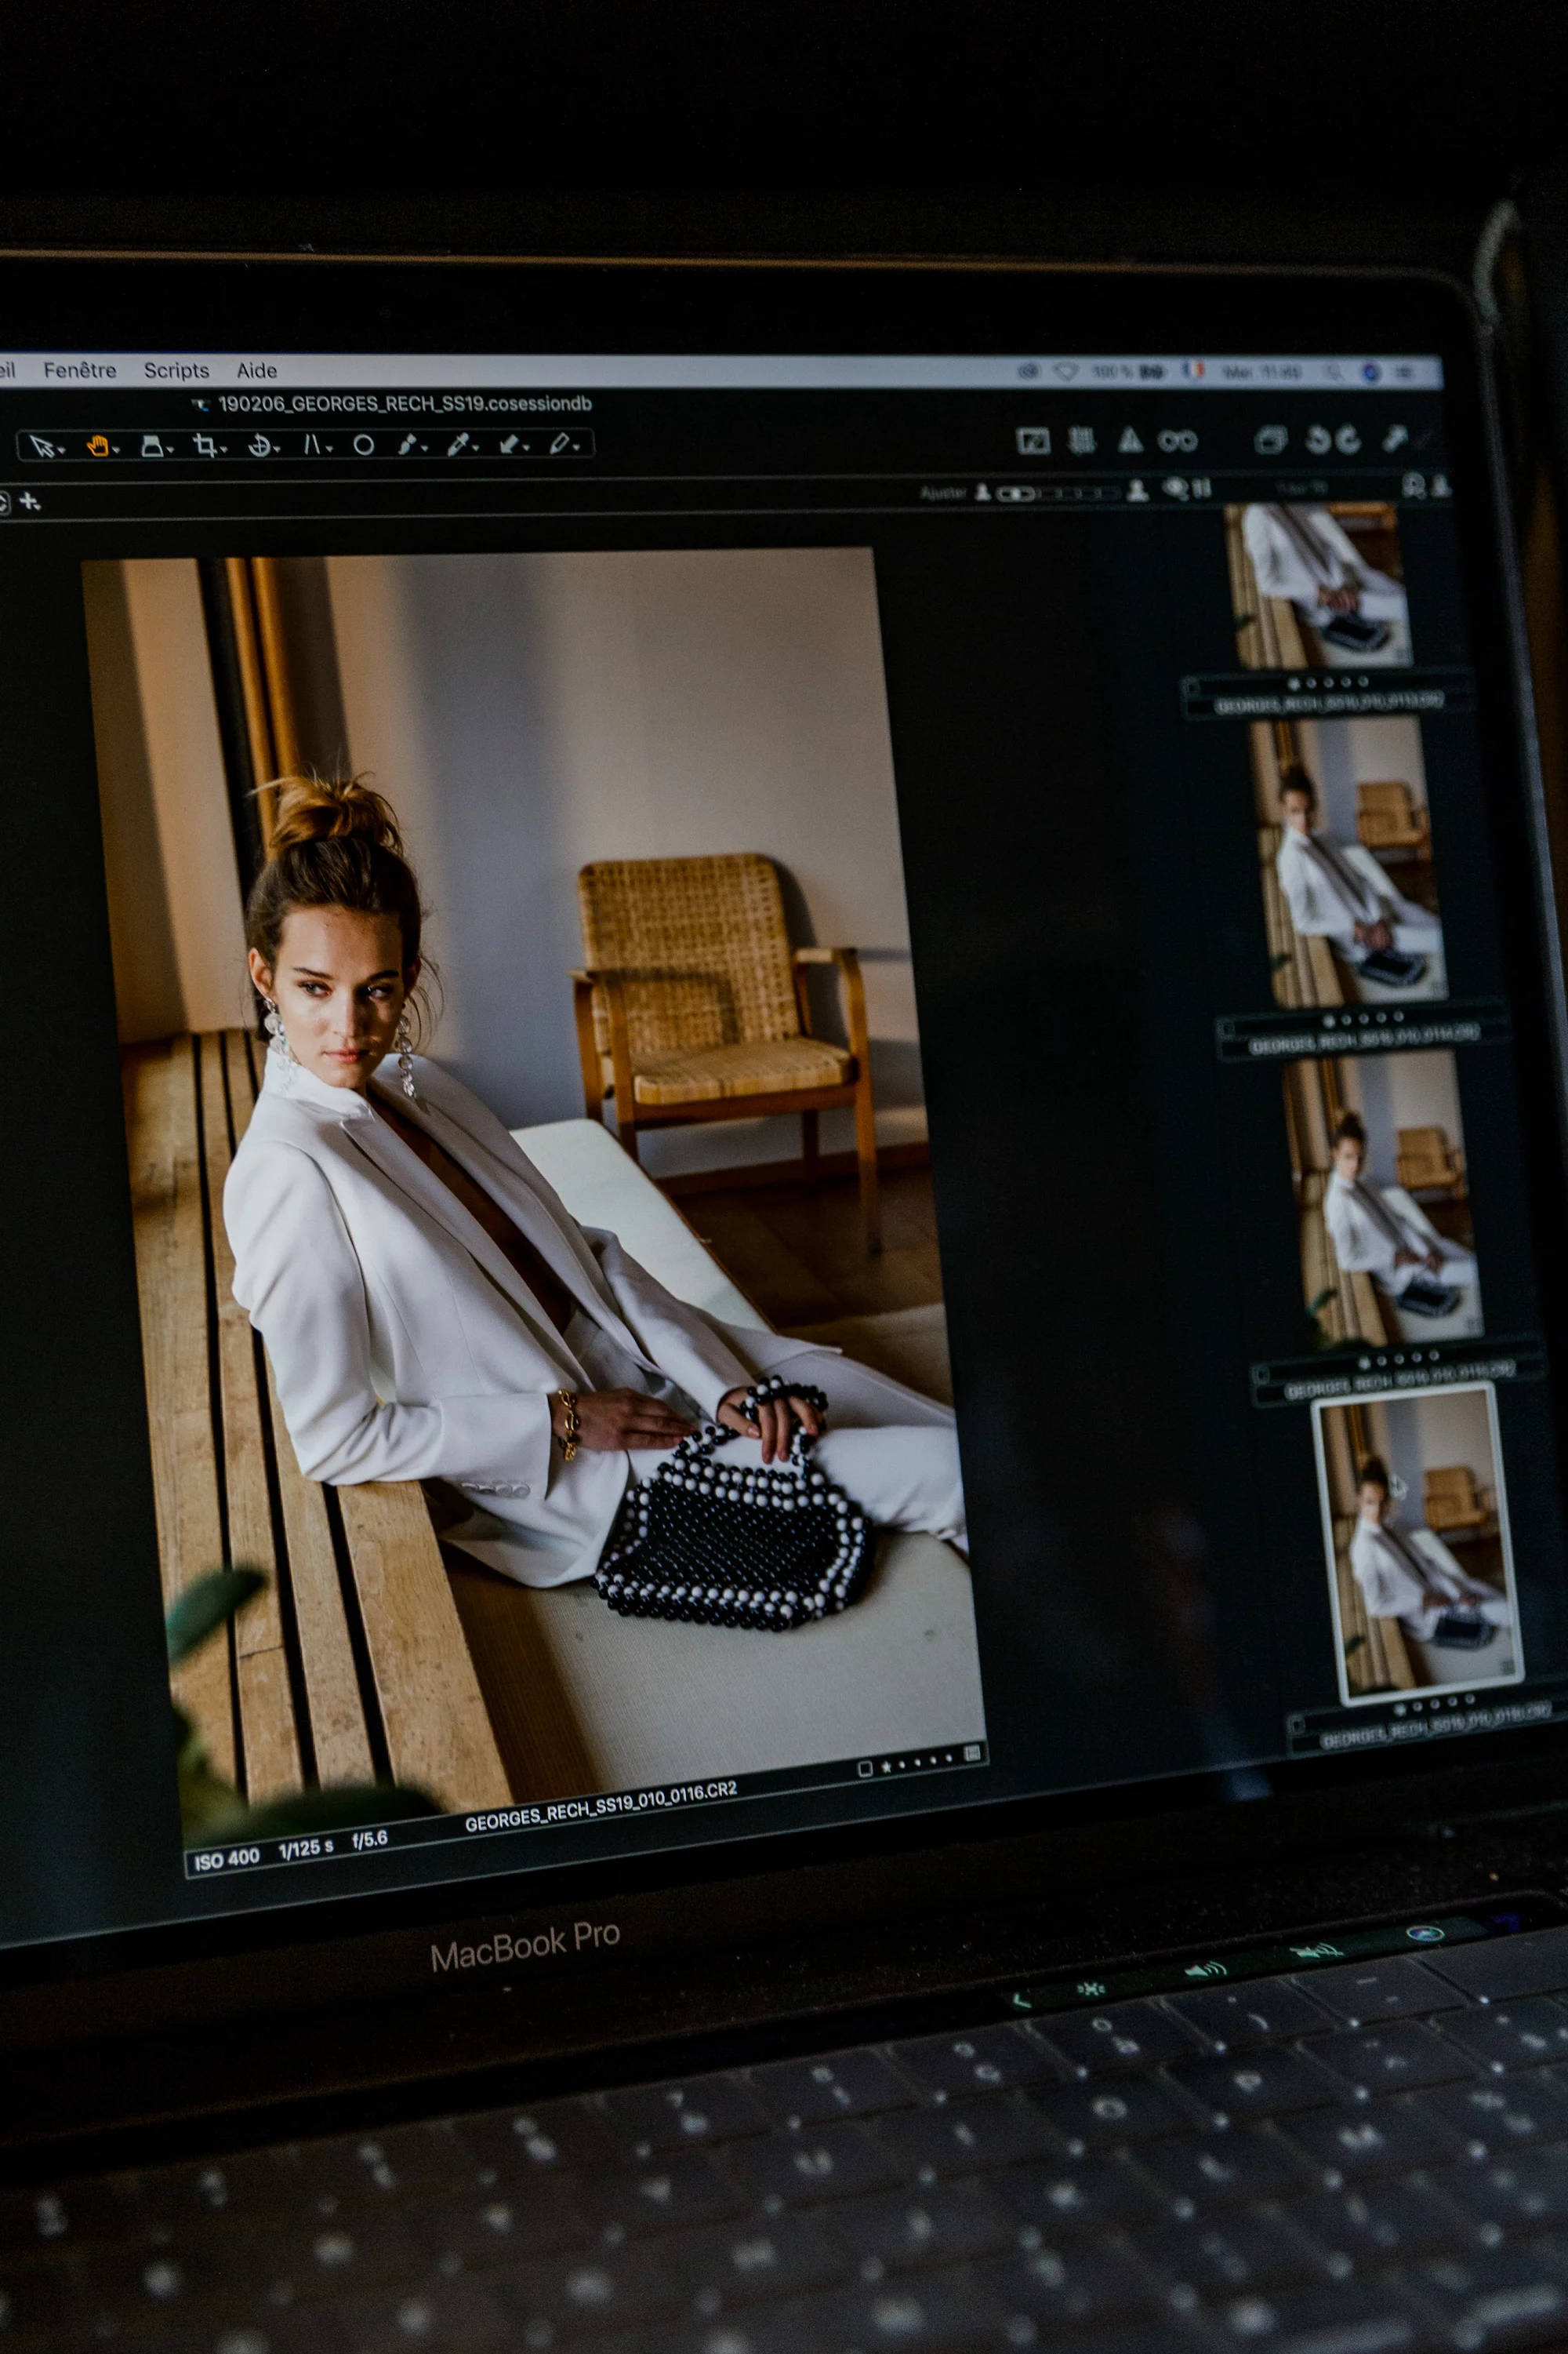Activate the orange Pan hand tool
Screen dimensions: 1568x2354
(x=97, y=446)
